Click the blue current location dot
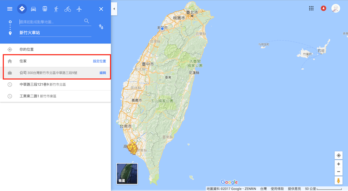The image size is (348, 191). [x=162, y=28]
